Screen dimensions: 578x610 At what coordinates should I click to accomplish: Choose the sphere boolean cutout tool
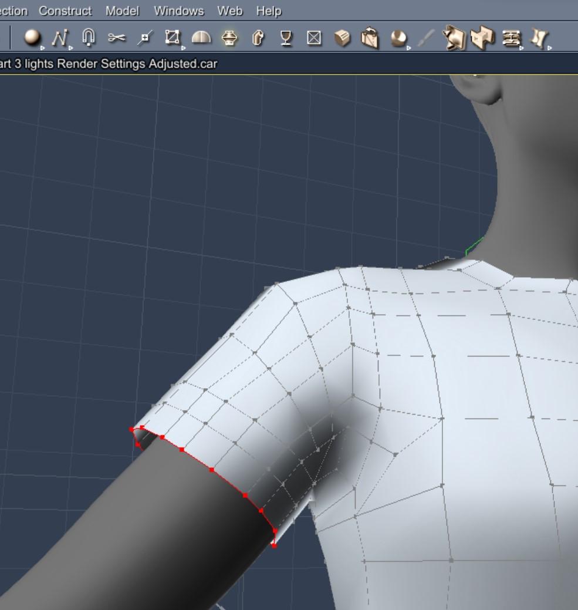tap(398, 38)
